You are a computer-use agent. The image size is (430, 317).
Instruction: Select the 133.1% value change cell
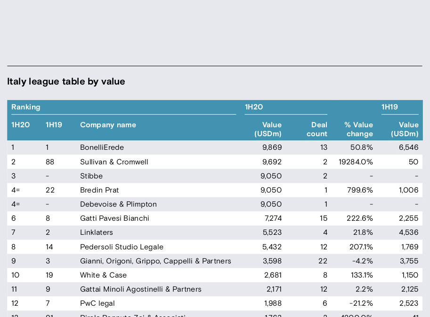pyautogui.click(x=362, y=275)
